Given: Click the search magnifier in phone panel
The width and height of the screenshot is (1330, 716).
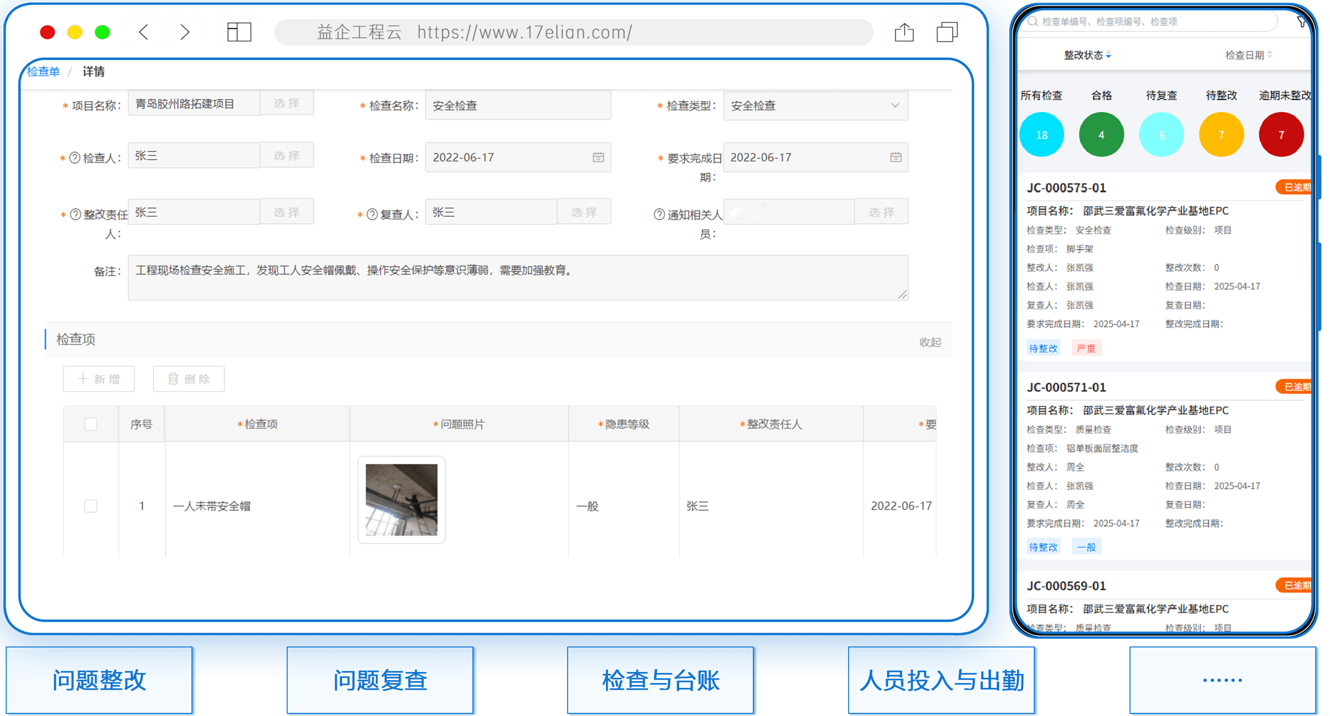Looking at the screenshot, I should (1033, 21).
